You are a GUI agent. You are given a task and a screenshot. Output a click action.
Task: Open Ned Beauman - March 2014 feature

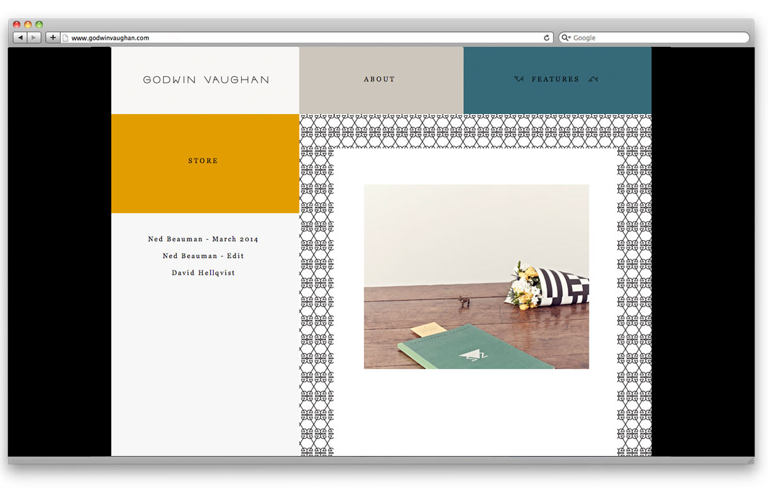pos(203,239)
